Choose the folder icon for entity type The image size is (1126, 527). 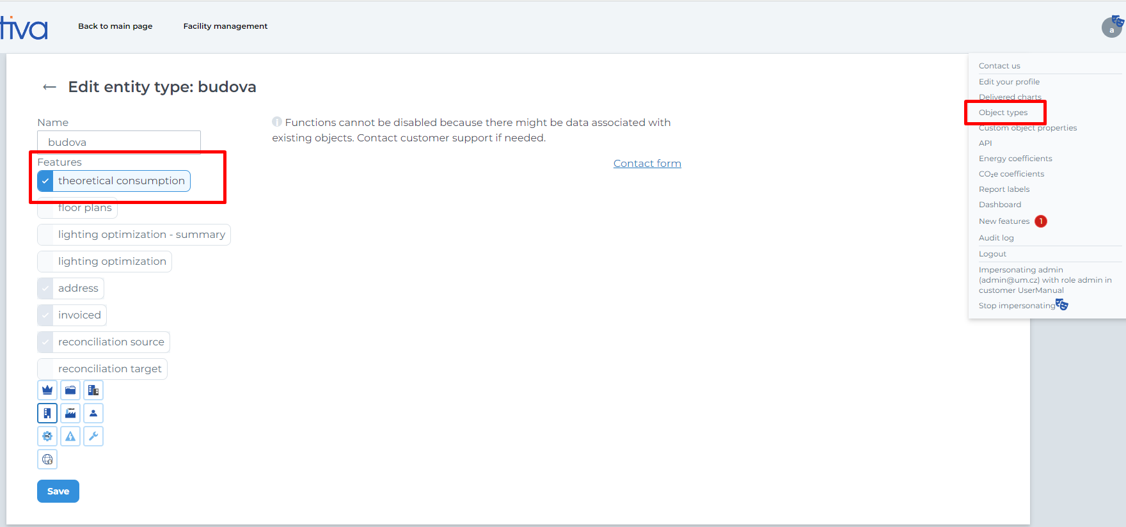tap(70, 390)
